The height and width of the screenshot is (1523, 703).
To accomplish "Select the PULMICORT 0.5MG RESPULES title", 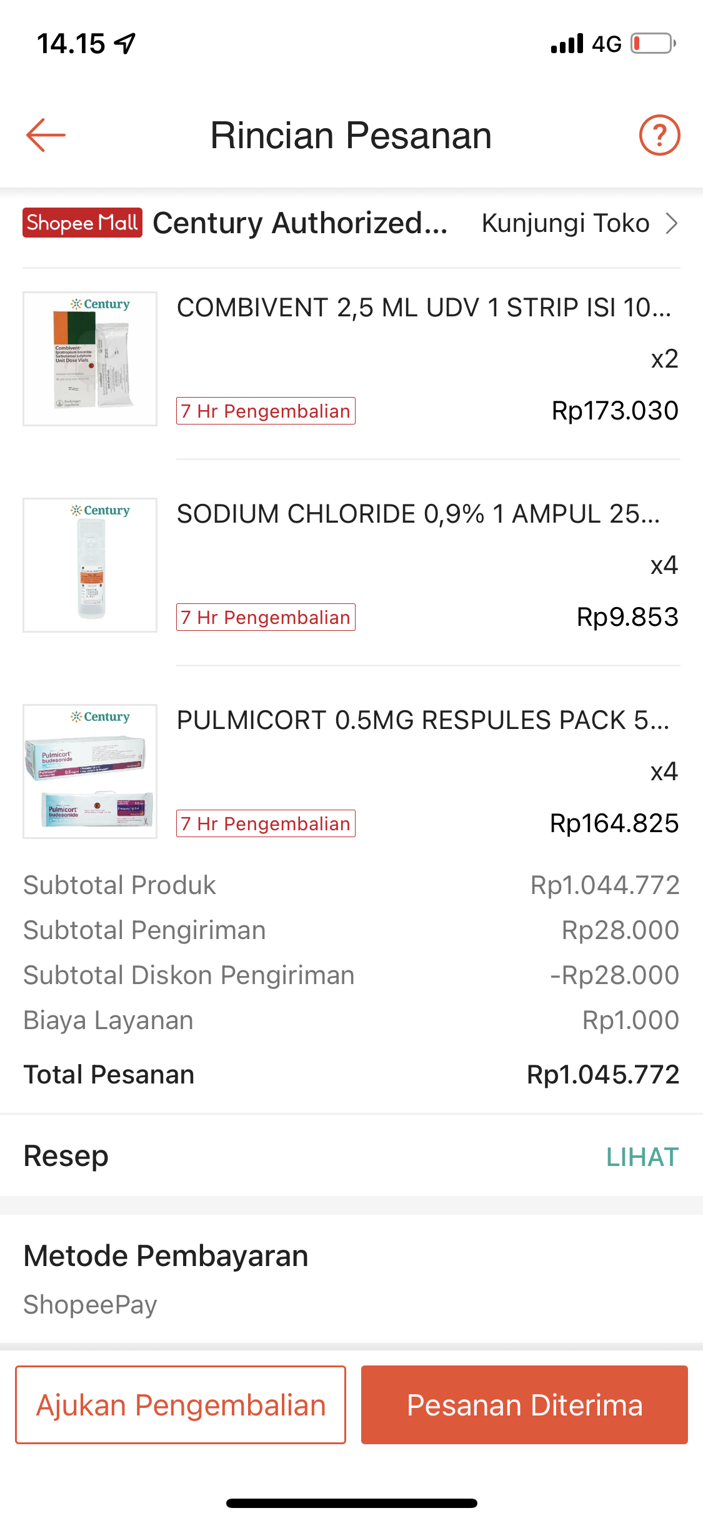I will pyautogui.click(x=422, y=720).
